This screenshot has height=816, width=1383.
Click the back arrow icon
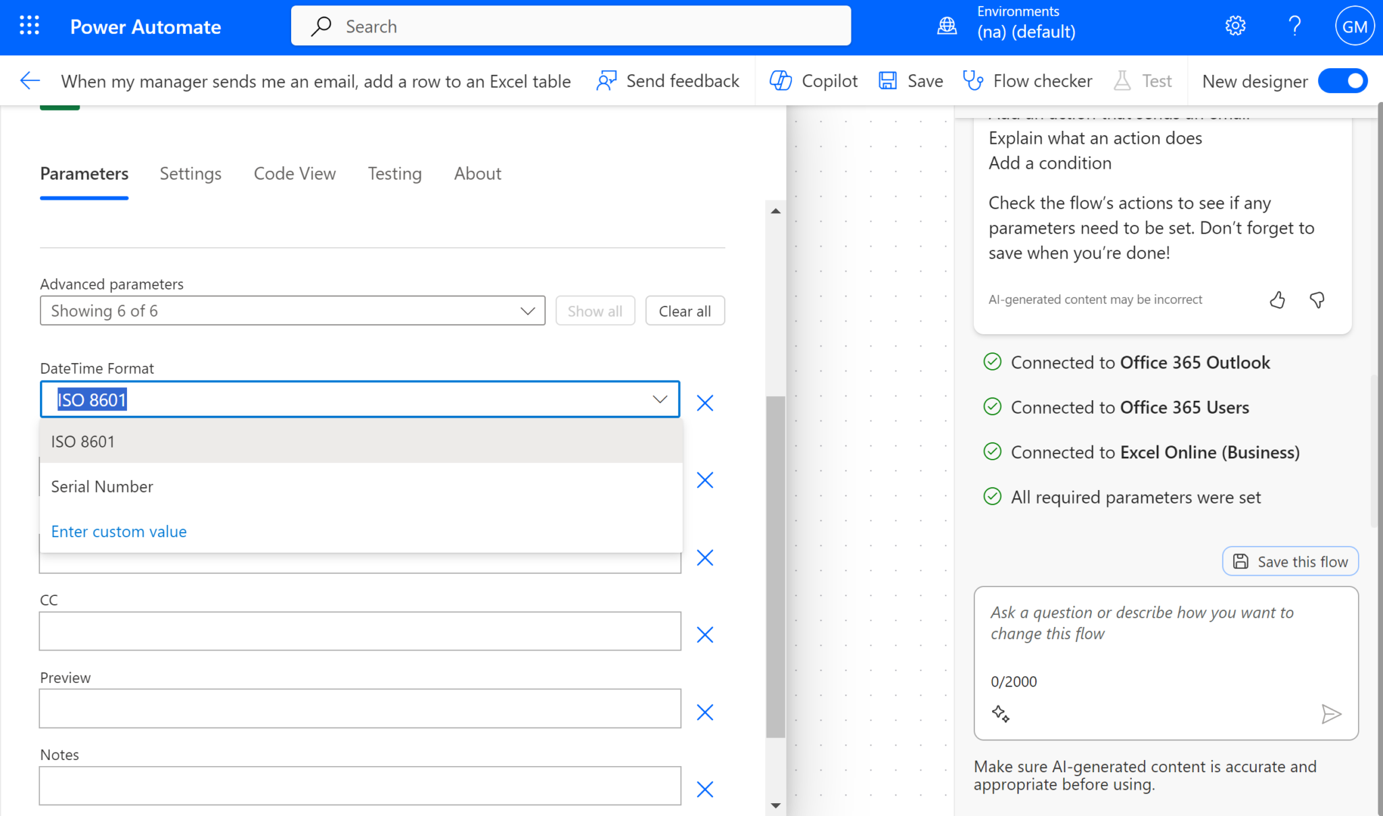coord(30,81)
